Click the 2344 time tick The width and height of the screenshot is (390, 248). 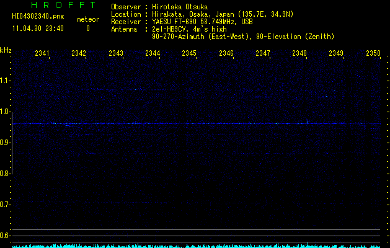153,53
